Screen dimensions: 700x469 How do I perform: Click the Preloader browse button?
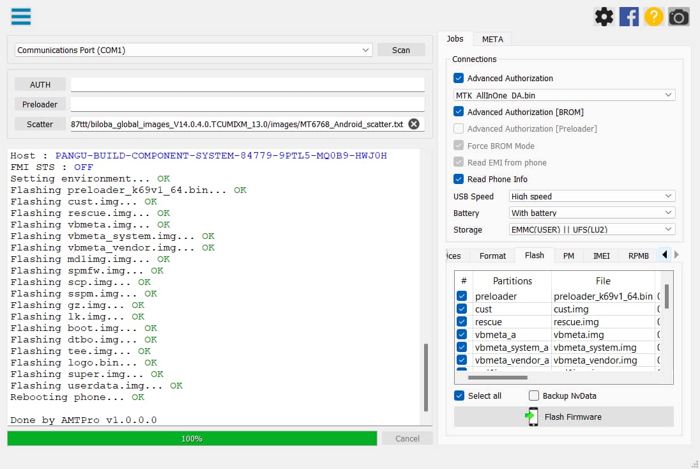pyautogui.click(x=40, y=104)
